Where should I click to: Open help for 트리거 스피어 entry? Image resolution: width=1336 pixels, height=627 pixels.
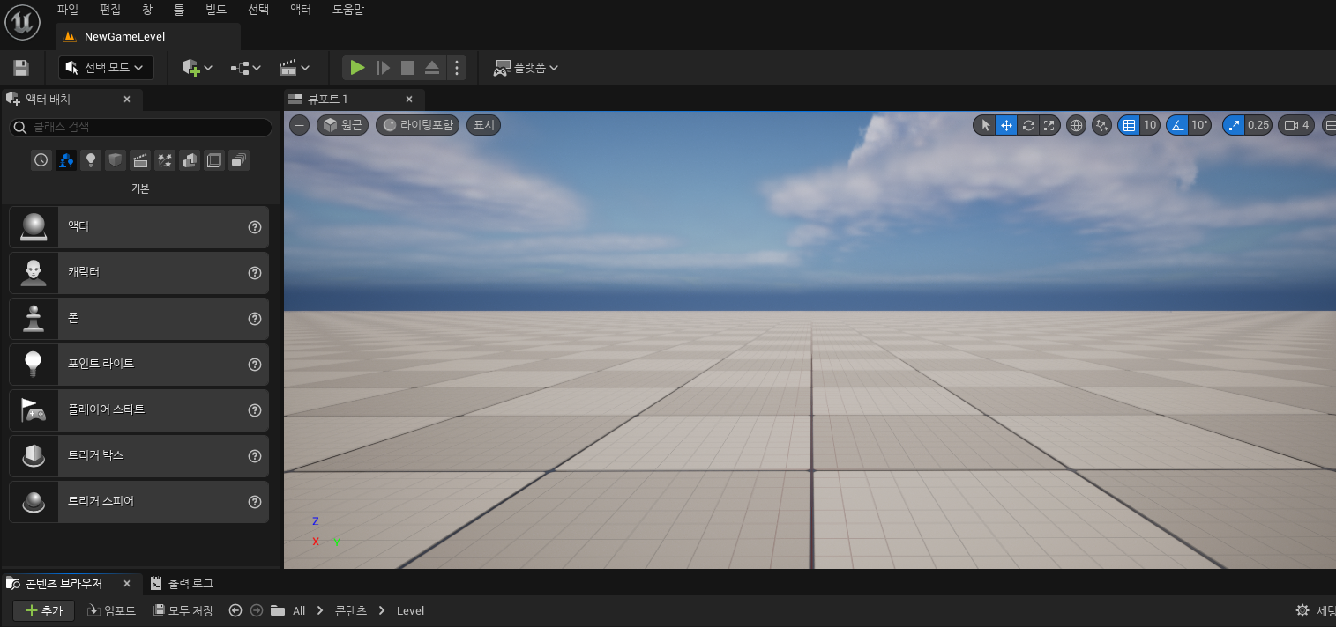[x=255, y=502]
